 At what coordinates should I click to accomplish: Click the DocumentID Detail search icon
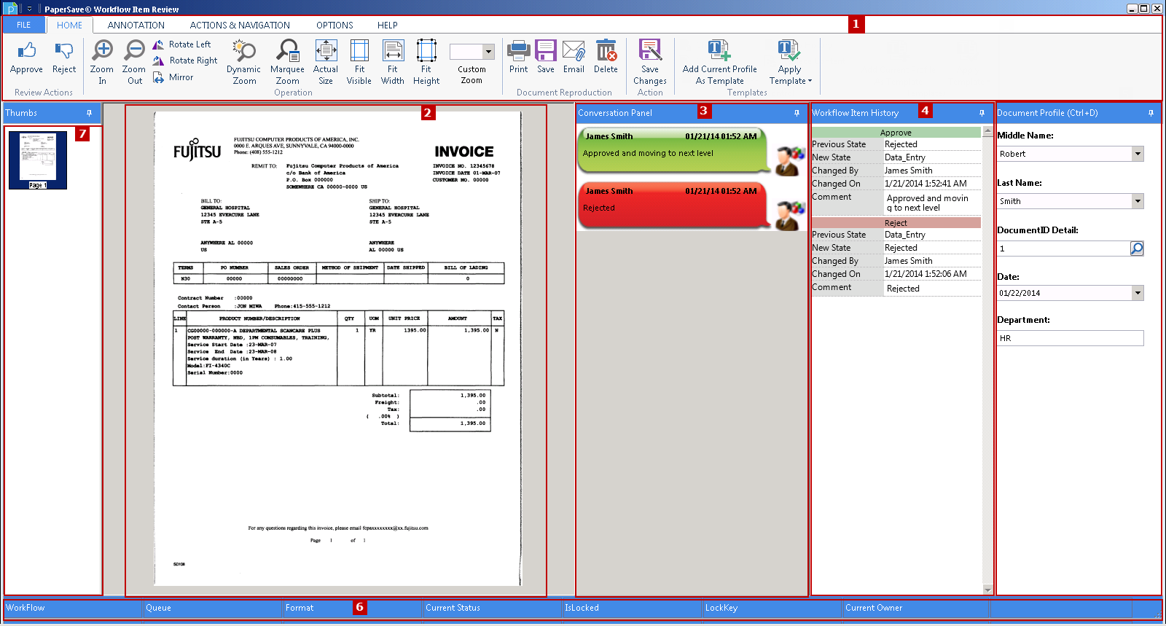(x=1137, y=249)
